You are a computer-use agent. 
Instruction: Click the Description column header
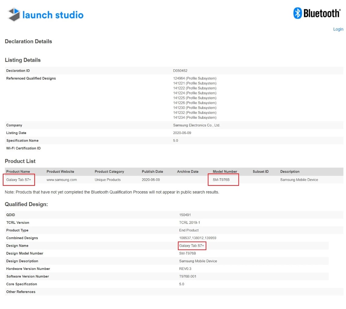pyautogui.click(x=290, y=172)
